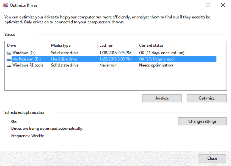Image resolution: width=231 pixels, height=166 pixels.
Task: Click the disabled maximize icon
Action: 208,5
